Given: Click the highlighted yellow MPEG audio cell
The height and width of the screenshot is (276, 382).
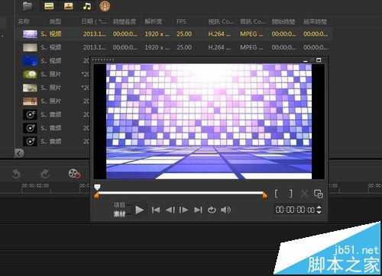Looking at the screenshot, I should click(251, 34).
